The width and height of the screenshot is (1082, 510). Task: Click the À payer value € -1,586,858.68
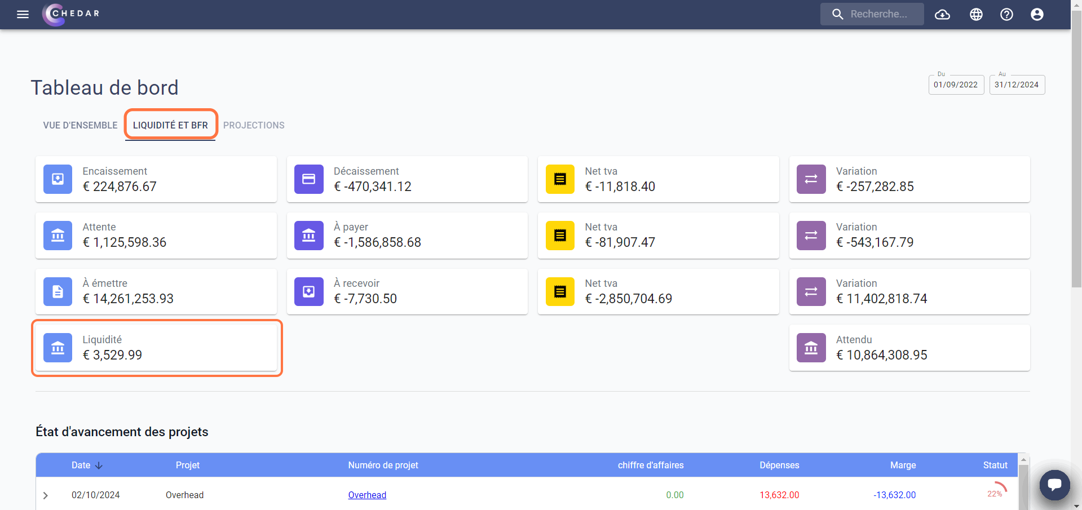point(378,242)
